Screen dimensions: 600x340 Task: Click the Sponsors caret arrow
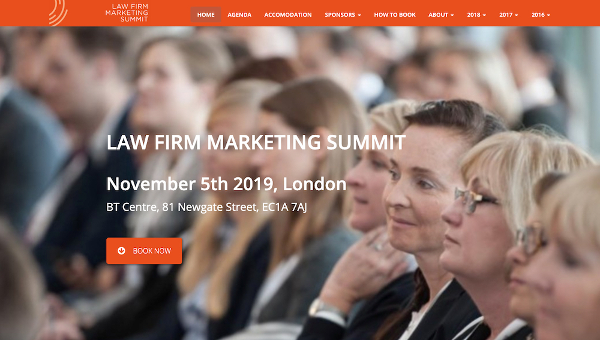(359, 15)
